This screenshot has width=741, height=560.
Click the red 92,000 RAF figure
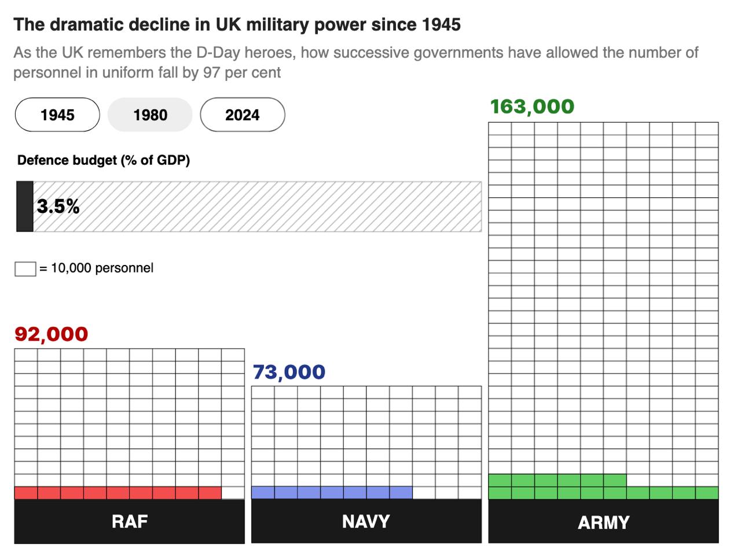[52, 334]
